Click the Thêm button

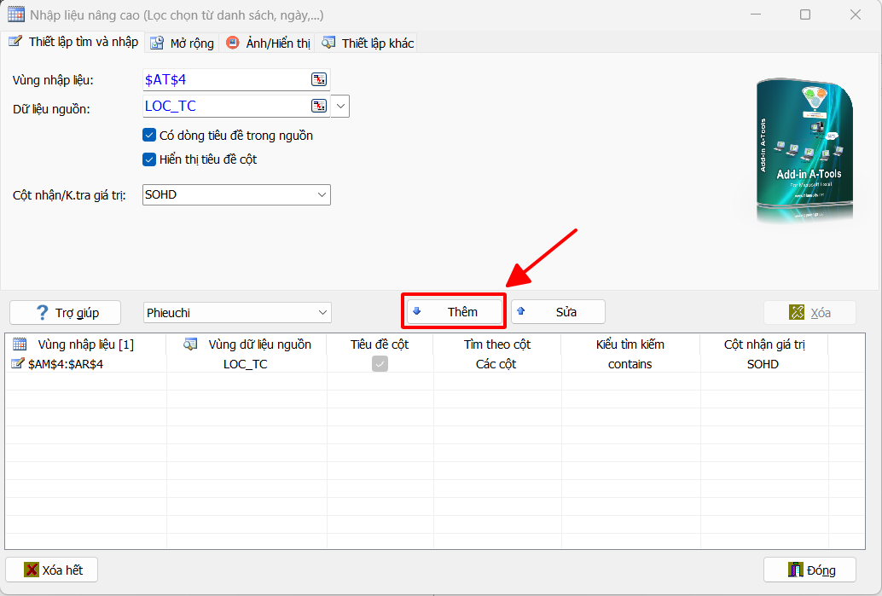(x=455, y=312)
